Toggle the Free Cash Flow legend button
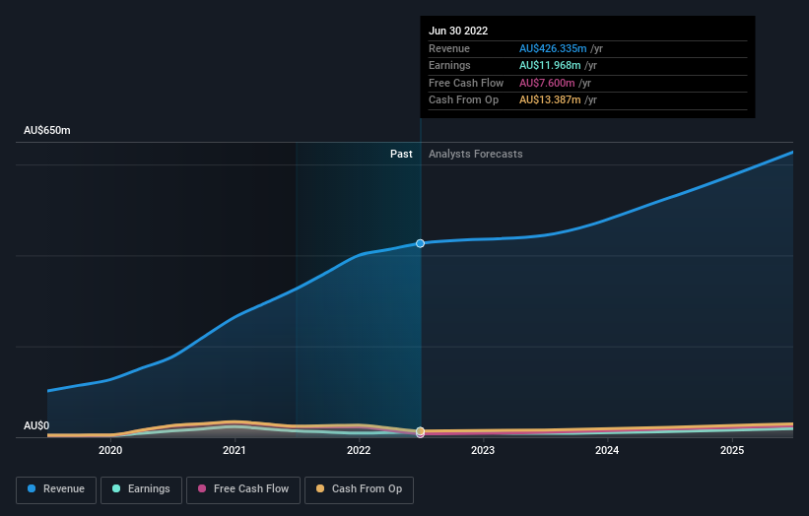Image resolution: width=809 pixels, height=516 pixels. (x=243, y=489)
